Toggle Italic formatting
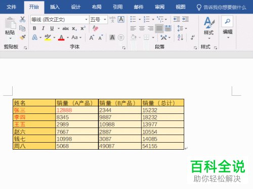The width and height of the screenshot is (253, 189). [43, 28]
